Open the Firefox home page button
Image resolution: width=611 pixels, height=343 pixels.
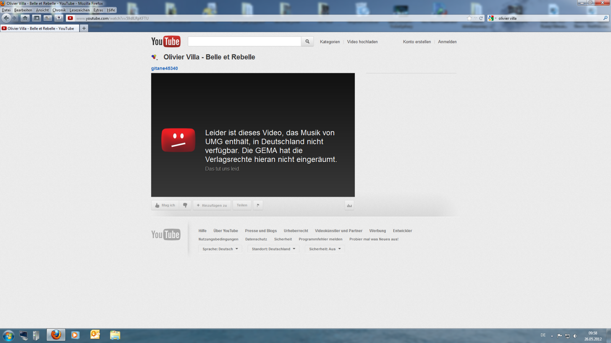pyautogui.click(x=25, y=18)
